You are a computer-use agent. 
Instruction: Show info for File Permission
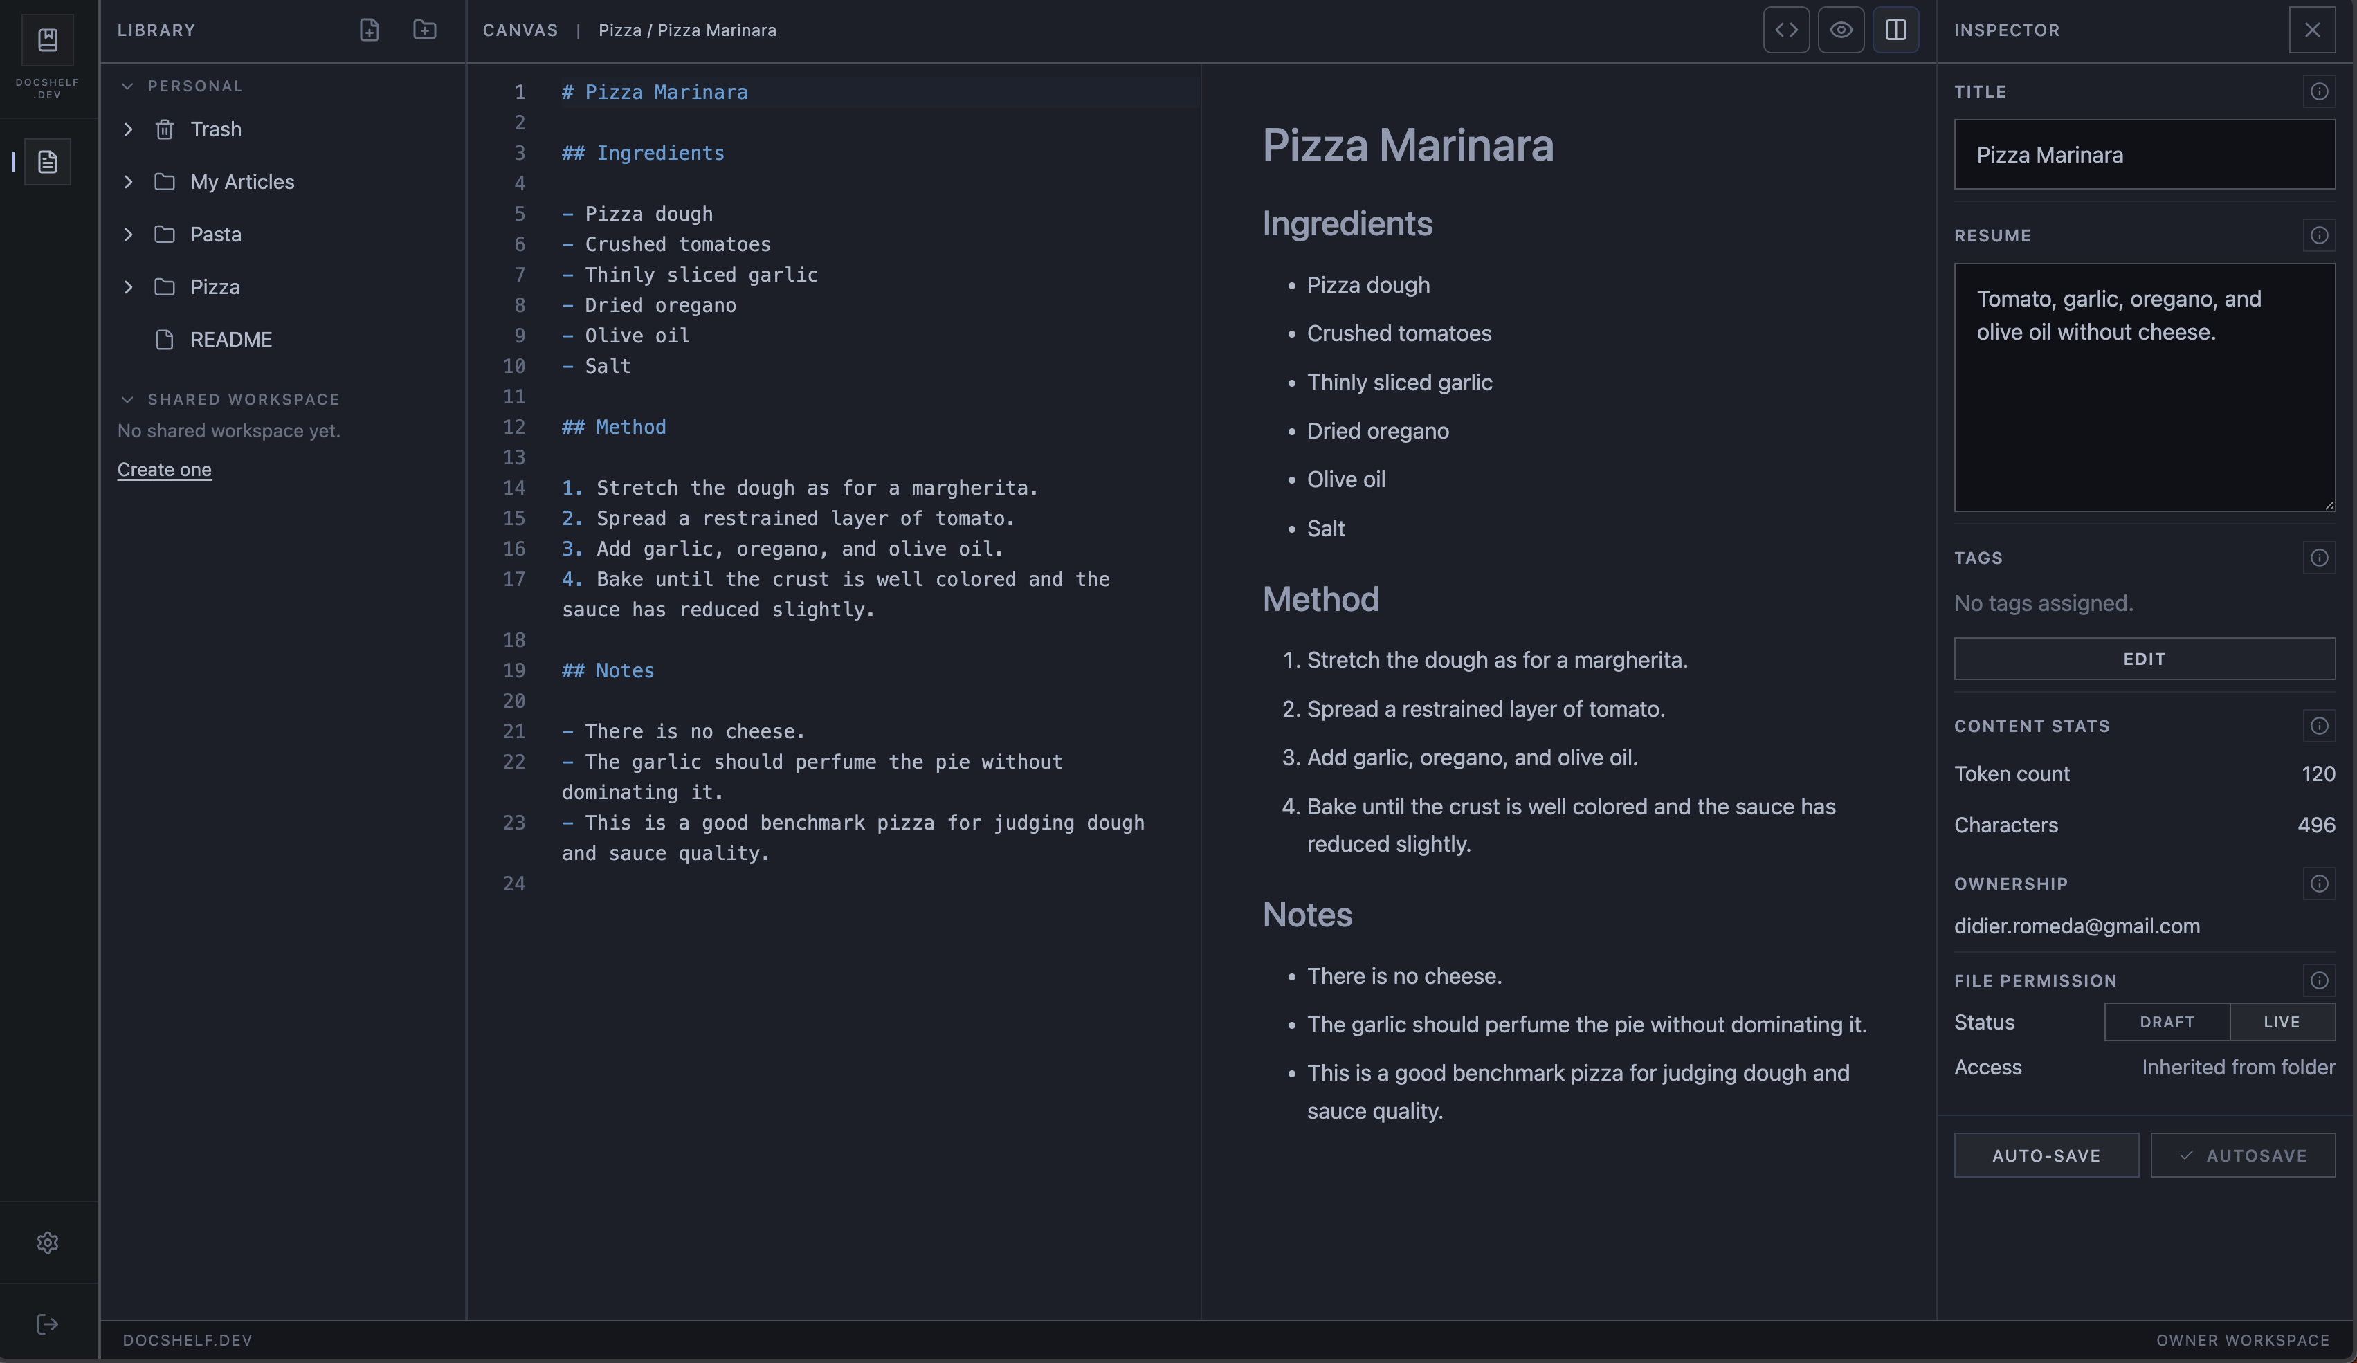click(2319, 980)
